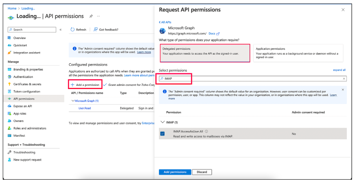Select Application permissions option

coord(298,53)
